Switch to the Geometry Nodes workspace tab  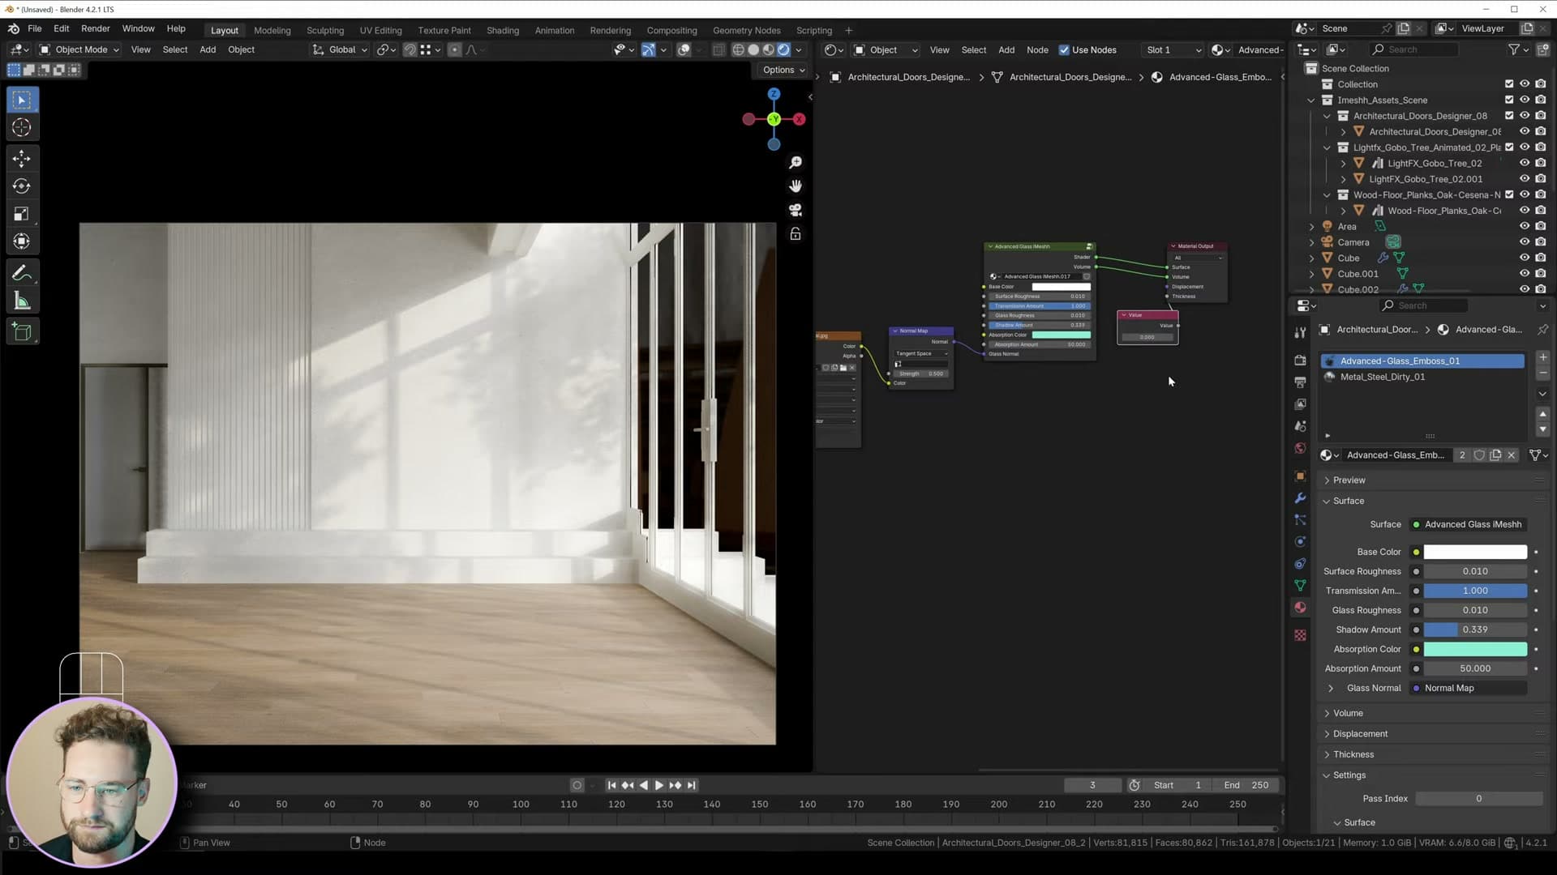(747, 31)
